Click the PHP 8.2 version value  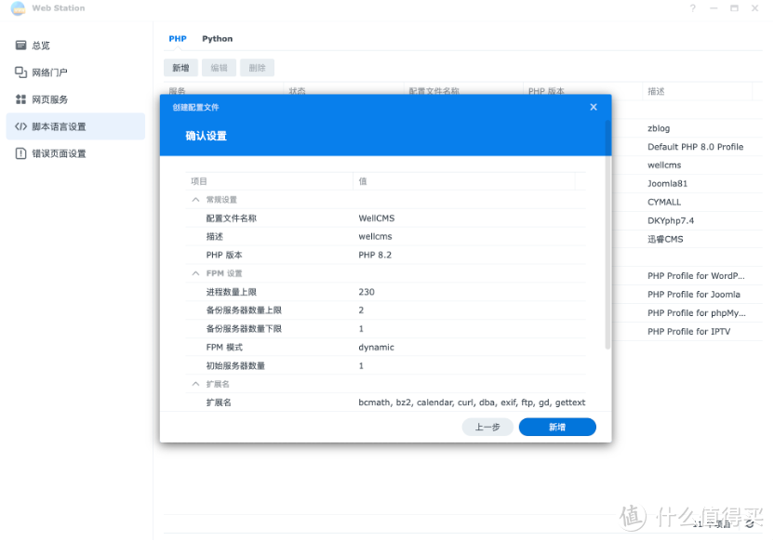[x=375, y=255]
